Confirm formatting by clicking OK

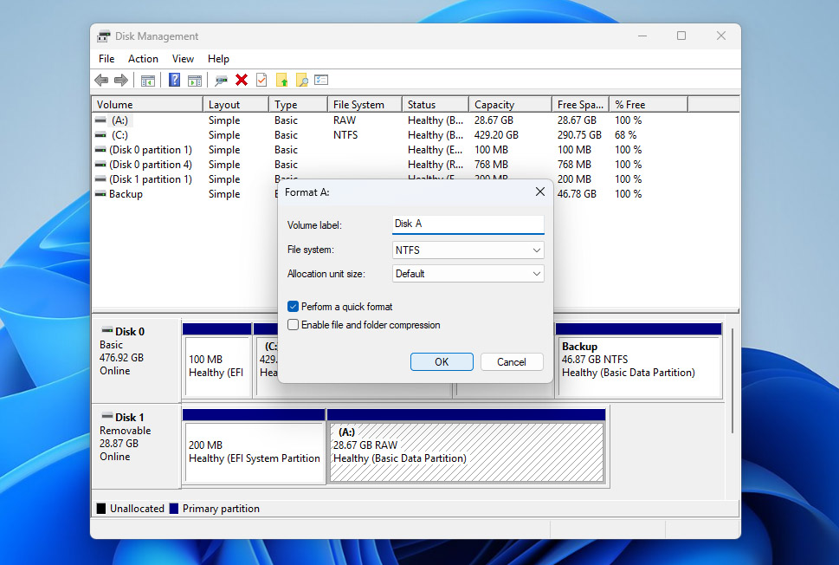442,361
